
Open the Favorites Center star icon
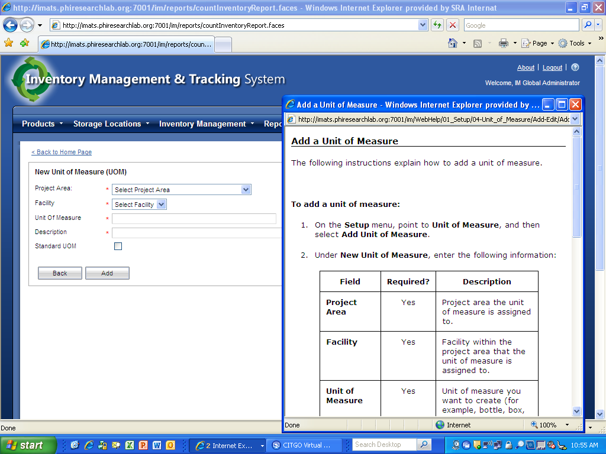click(8, 43)
